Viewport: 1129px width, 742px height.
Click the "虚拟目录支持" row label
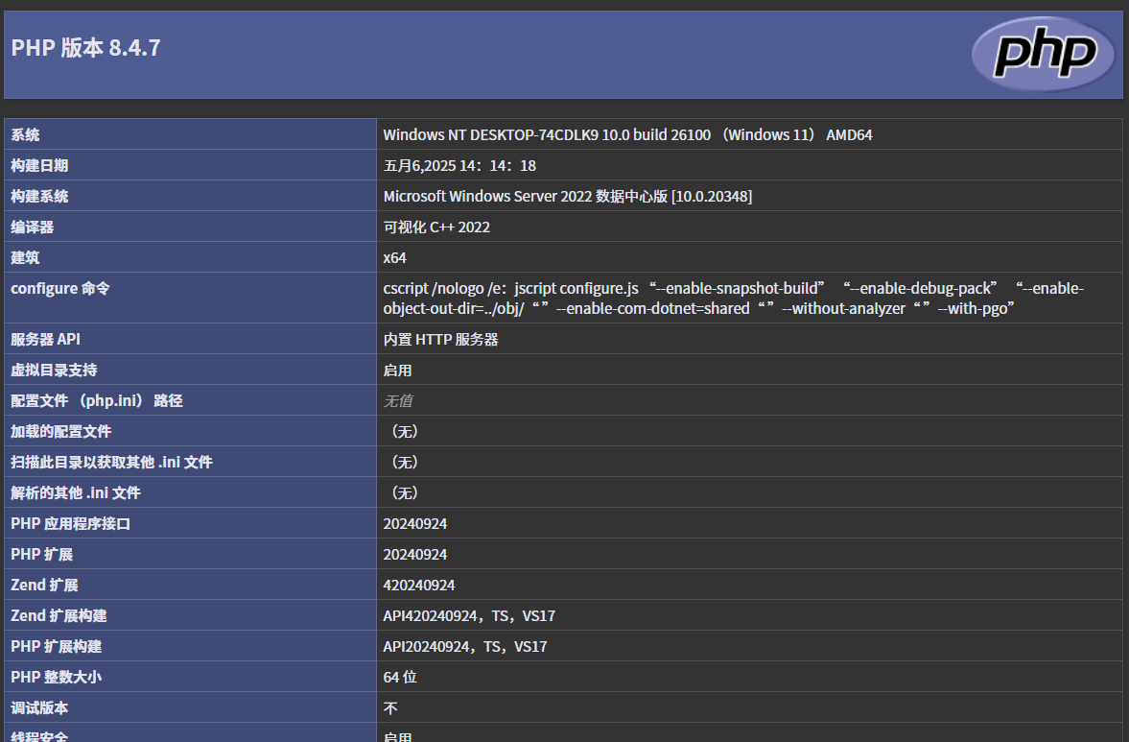(x=54, y=370)
